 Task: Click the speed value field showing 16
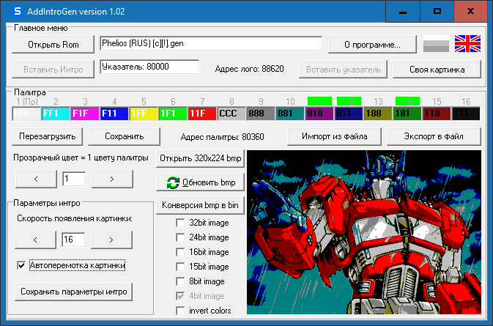[73, 240]
